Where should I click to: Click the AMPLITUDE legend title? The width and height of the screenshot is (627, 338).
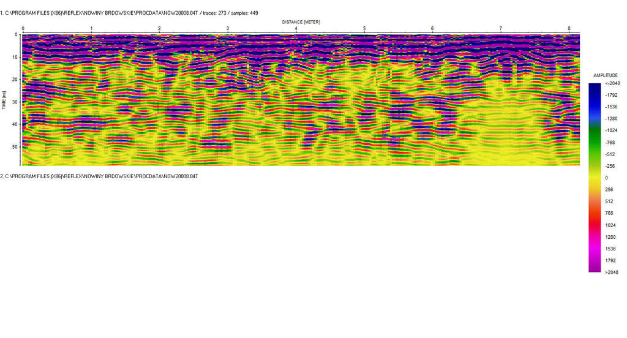606,75
